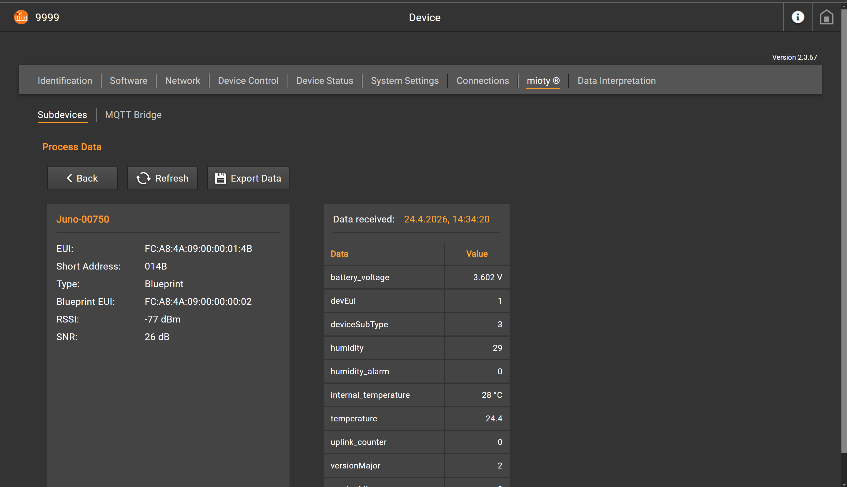Click the ifm orange logo icon
Screen dimensions: 847x487
tap(21, 17)
